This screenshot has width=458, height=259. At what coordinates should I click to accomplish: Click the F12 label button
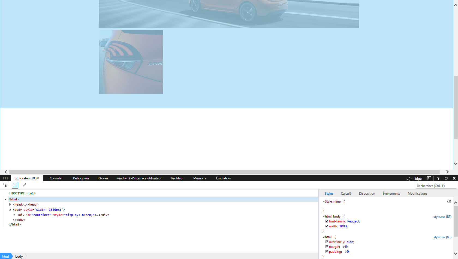[5, 178]
